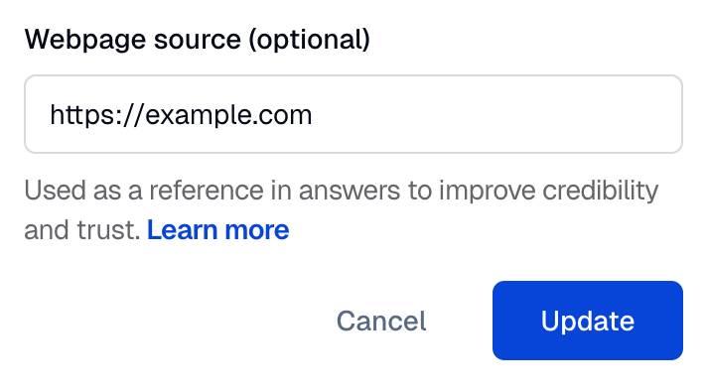707x391 pixels.
Task: Click the helper text about credibility and trust
Action: (x=342, y=210)
